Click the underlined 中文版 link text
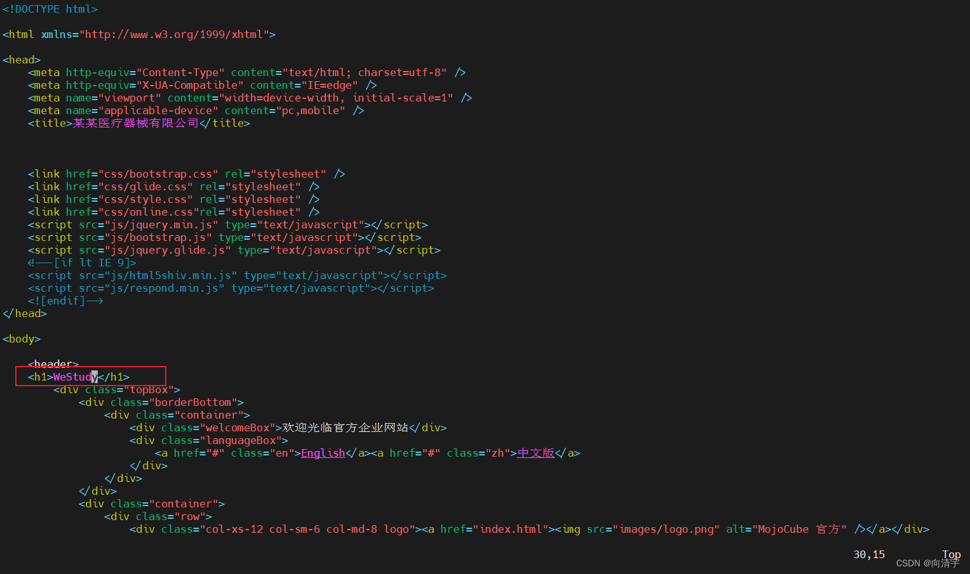 click(x=536, y=453)
